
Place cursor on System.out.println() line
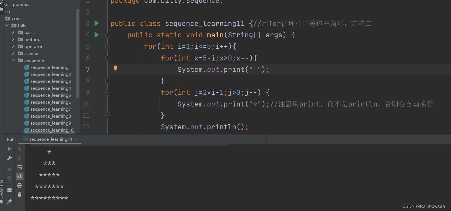(204, 127)
